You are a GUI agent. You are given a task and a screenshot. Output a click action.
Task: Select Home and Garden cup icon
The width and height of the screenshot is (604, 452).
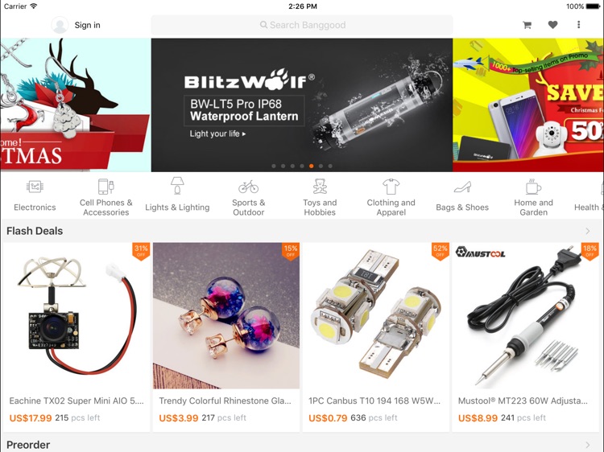point(533,187)
